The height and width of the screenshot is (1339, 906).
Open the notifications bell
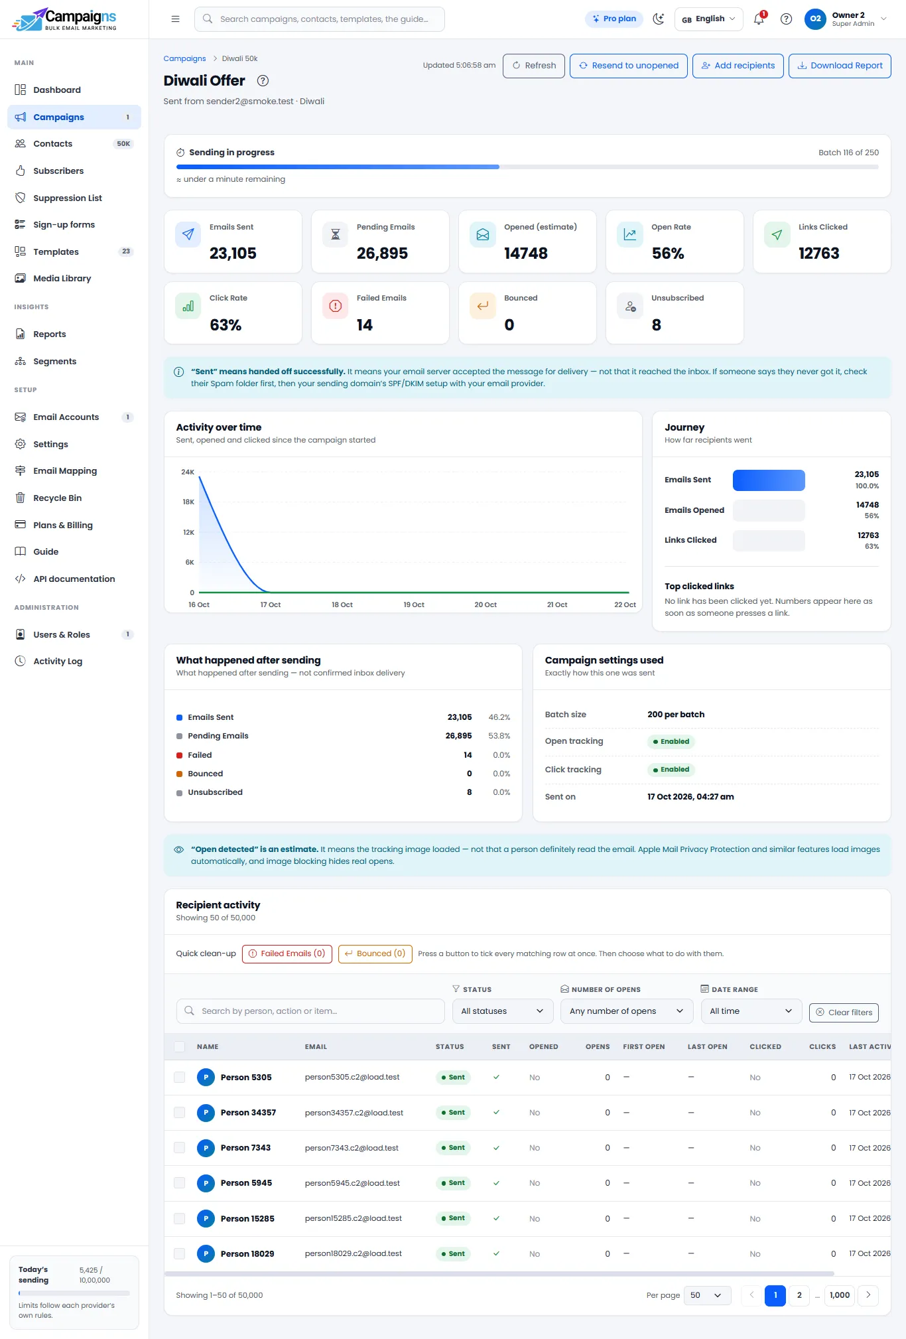click(759, 19)
